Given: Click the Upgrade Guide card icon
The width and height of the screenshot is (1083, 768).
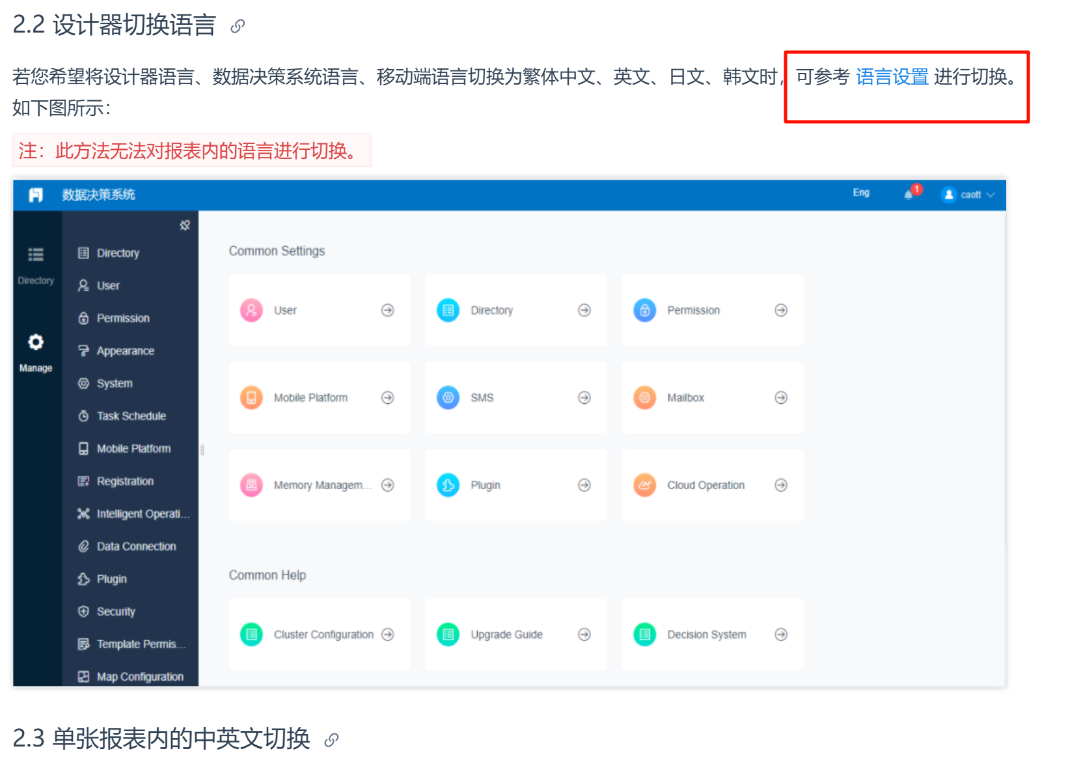Looking at the screenshot, I should pyautogui.click(x=448, y=634).
